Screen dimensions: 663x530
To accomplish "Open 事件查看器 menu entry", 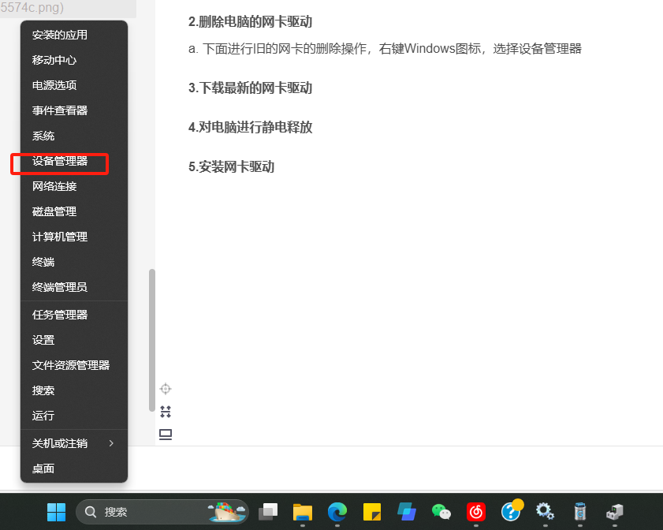I will coord(74,110).
